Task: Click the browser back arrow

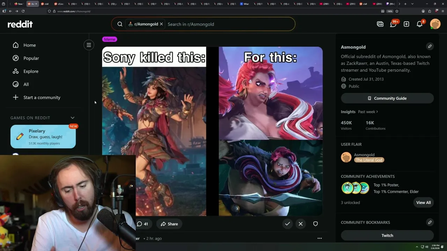Action: tap(10, 11)
